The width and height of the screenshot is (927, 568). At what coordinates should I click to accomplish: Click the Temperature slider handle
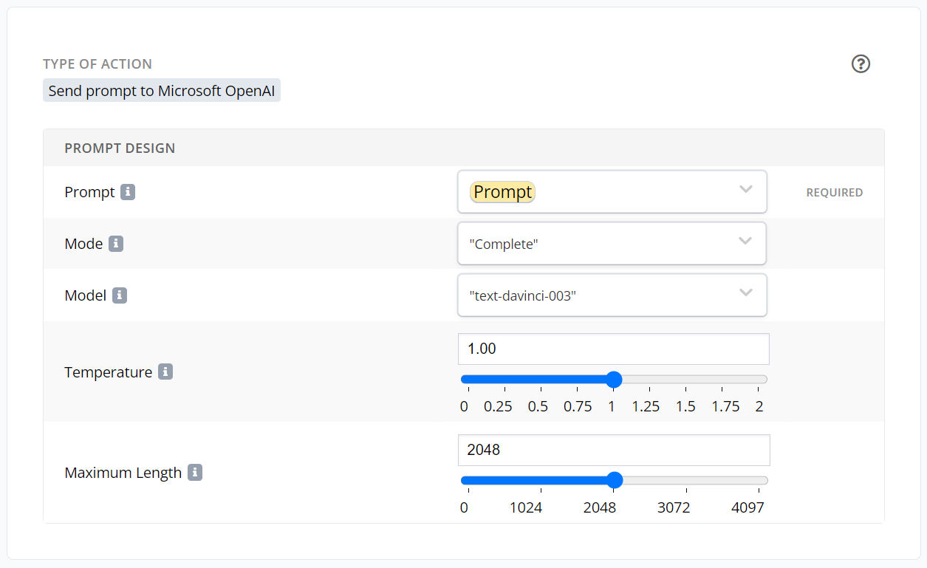coord(614,380)
